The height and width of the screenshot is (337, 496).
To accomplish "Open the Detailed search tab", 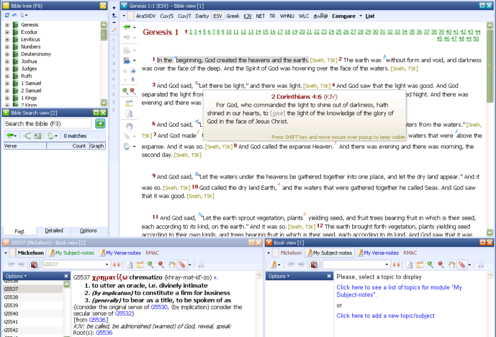I will 54,231.
